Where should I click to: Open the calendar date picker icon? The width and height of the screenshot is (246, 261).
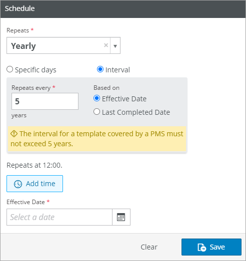[121, 217]
